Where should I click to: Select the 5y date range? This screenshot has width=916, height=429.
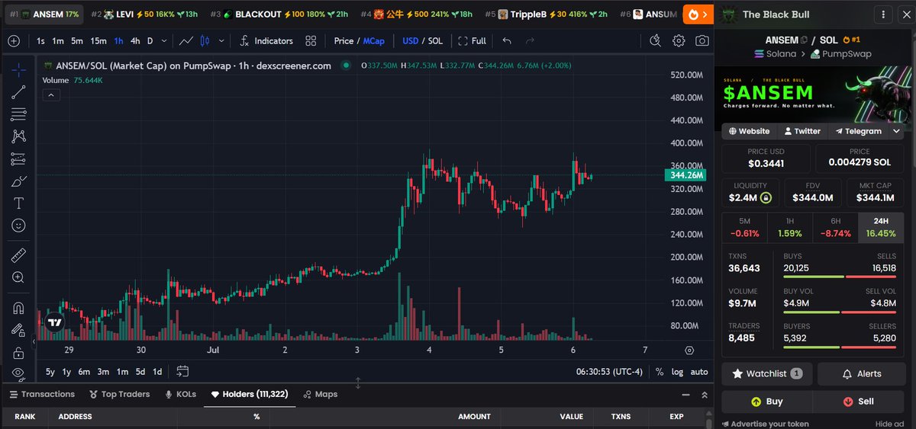[50, 372]
